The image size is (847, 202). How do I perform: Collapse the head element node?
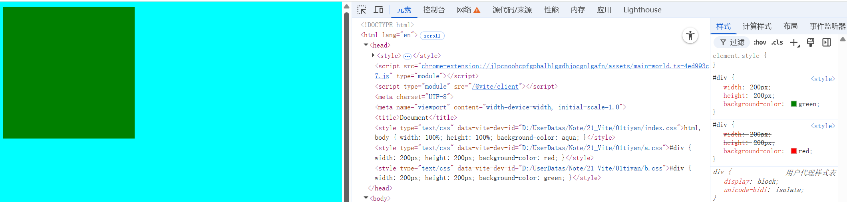tap(366, 45)
